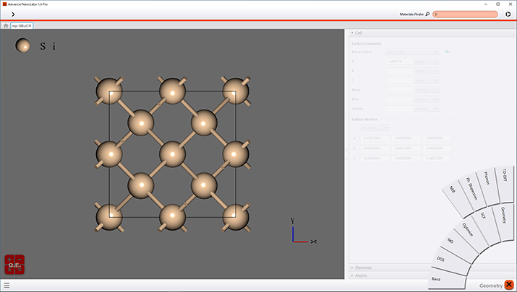Open the unit dropdown for B
This screenshot has width=517, height=292.
427,71
